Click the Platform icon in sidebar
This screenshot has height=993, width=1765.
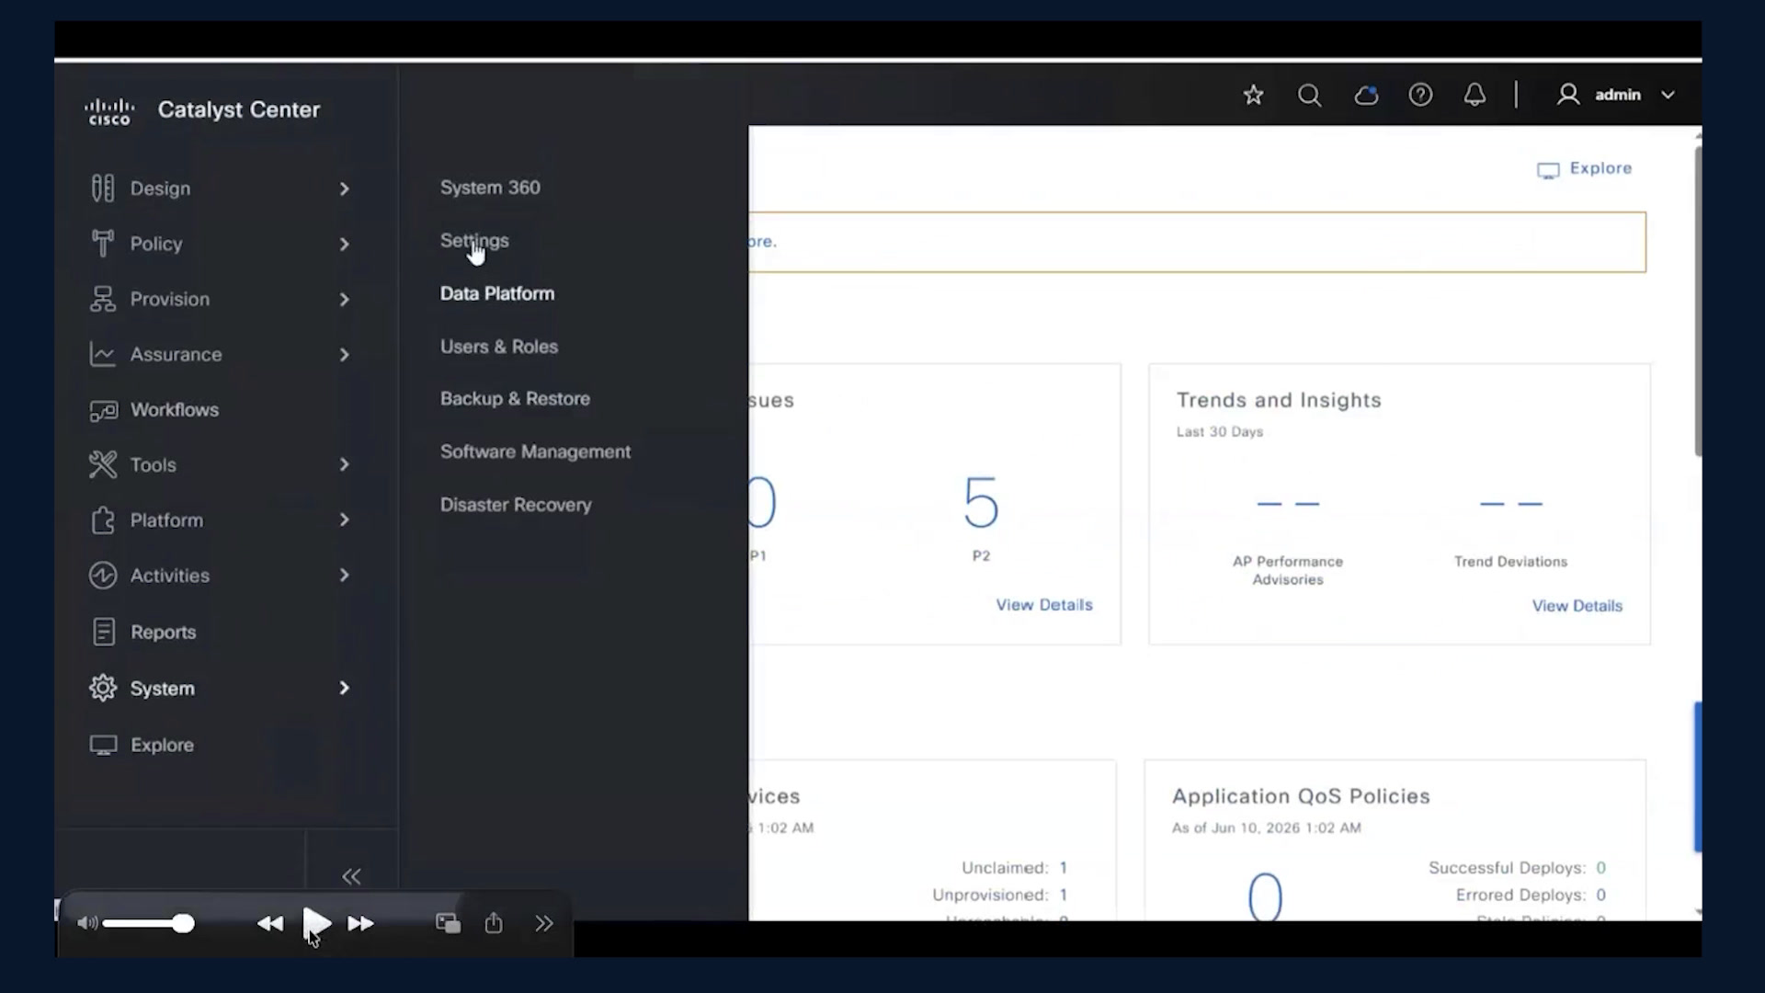[x=103, y=520]
